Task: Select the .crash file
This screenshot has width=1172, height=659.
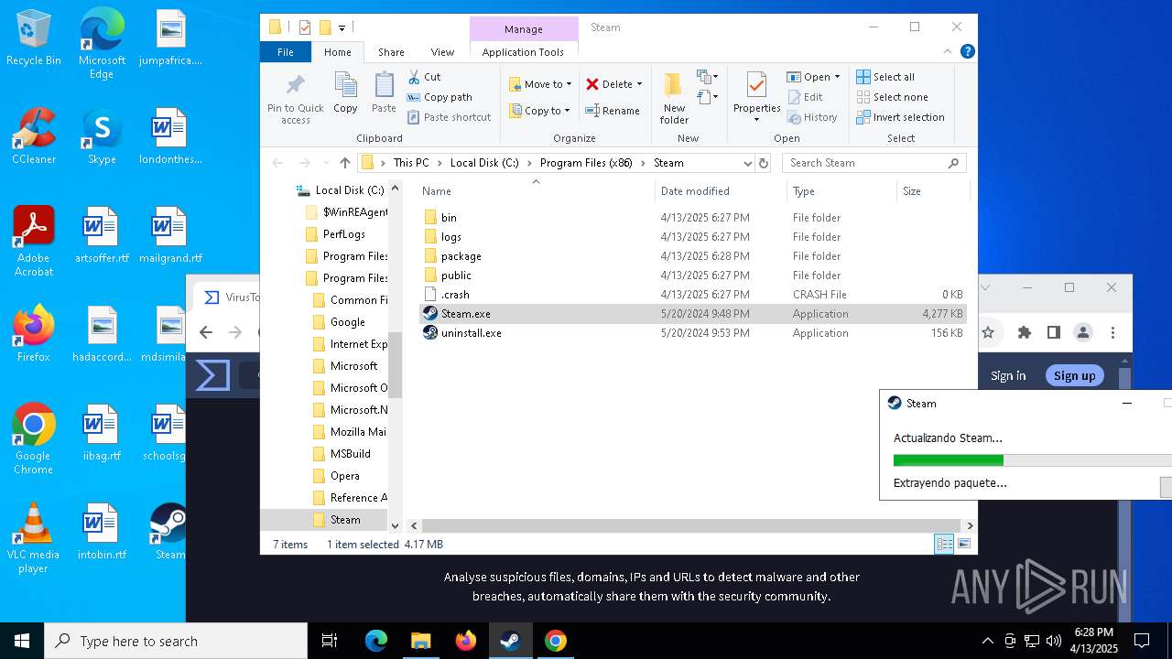Action: pyautogui.click(x=694, y=295)
